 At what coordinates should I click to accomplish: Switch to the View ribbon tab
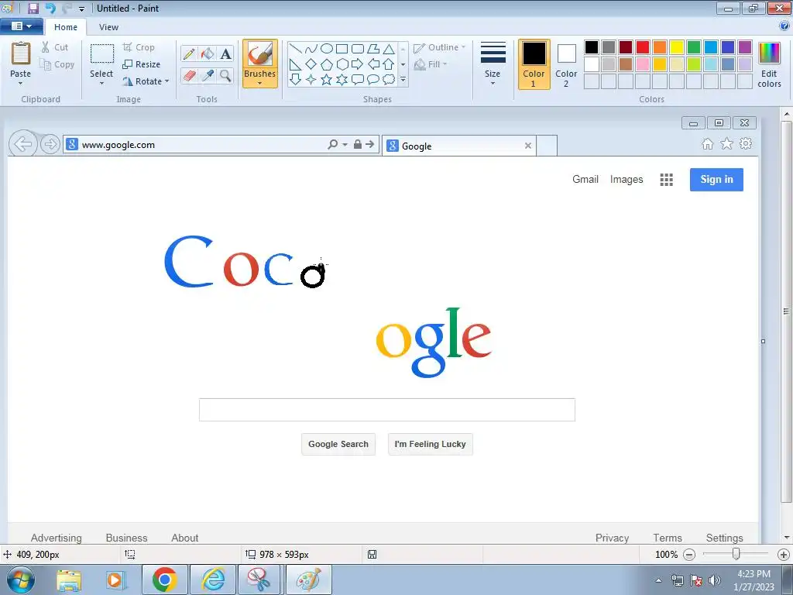point(108,27)
